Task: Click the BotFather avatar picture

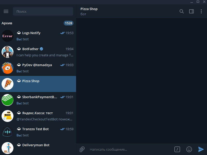Action: tap(8, 52)
